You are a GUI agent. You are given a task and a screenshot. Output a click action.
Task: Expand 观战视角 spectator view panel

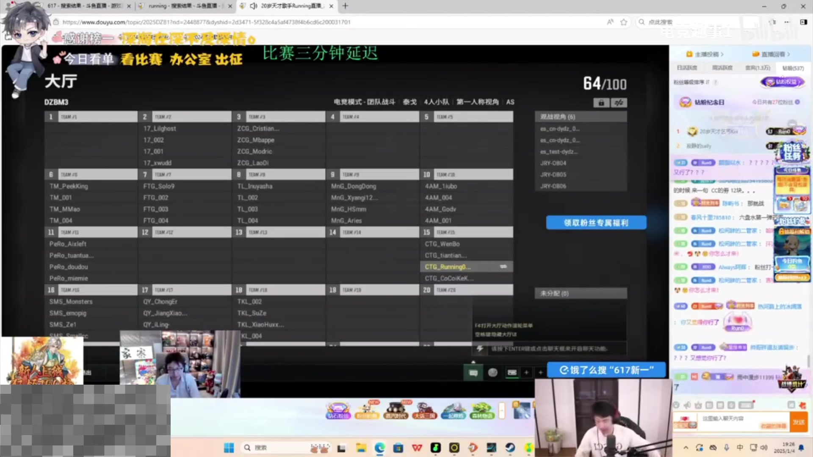pos(580,116)
